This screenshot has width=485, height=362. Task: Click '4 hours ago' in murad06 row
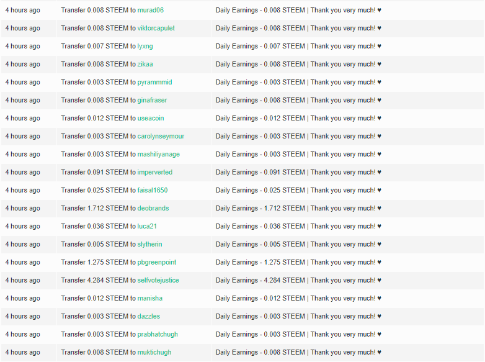click(x=22, y=10)
